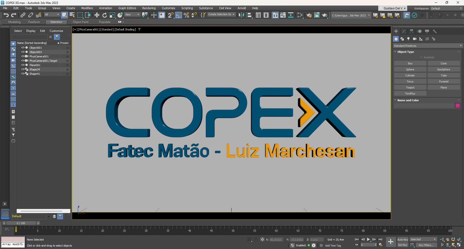Toggle the Percent Snap tool

pyautogui.click(x=186, y=15)
